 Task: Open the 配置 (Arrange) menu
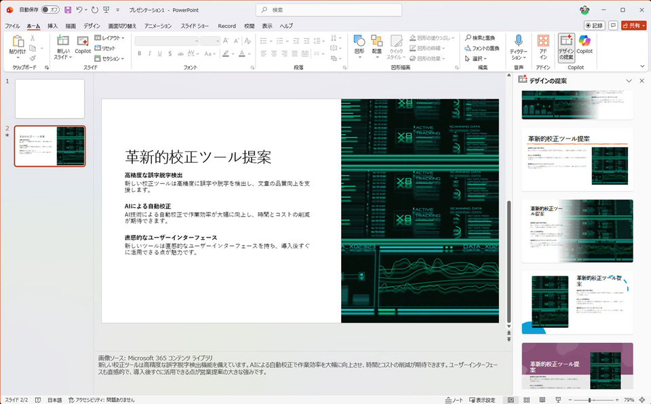(376, 47)
